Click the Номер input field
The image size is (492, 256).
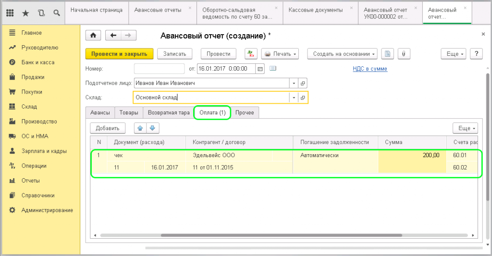coord(159,69)
